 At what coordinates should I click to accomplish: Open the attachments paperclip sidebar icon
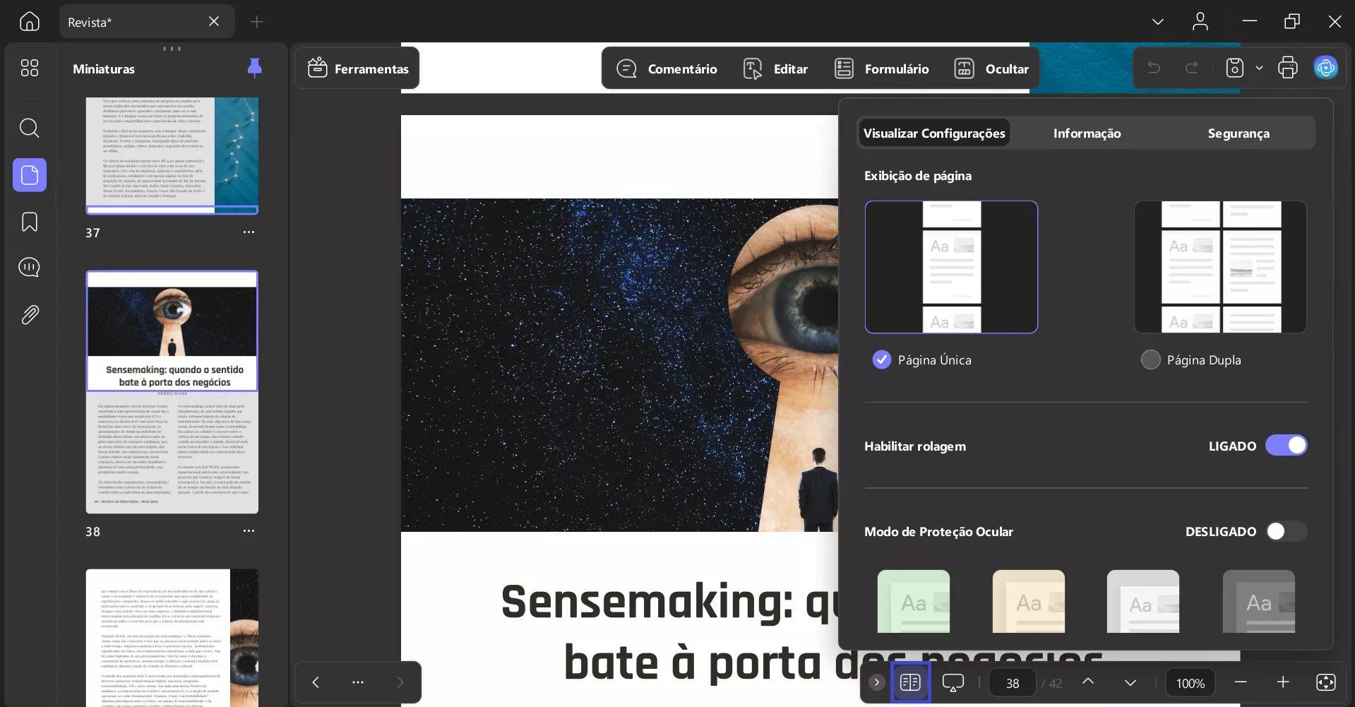pyautogui.click(x=30, y=314)
